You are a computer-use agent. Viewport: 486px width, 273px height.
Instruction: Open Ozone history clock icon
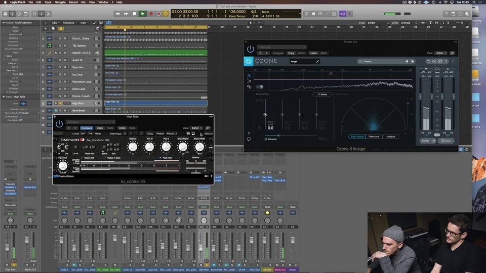click(x=434, y=61)
